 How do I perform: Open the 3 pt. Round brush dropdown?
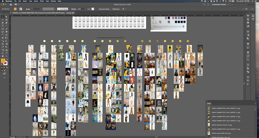(69, 9)
